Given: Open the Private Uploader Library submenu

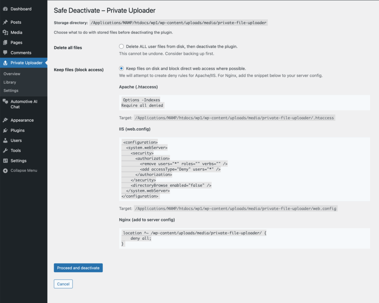Looking at the screenshot, I should [10, 82].
